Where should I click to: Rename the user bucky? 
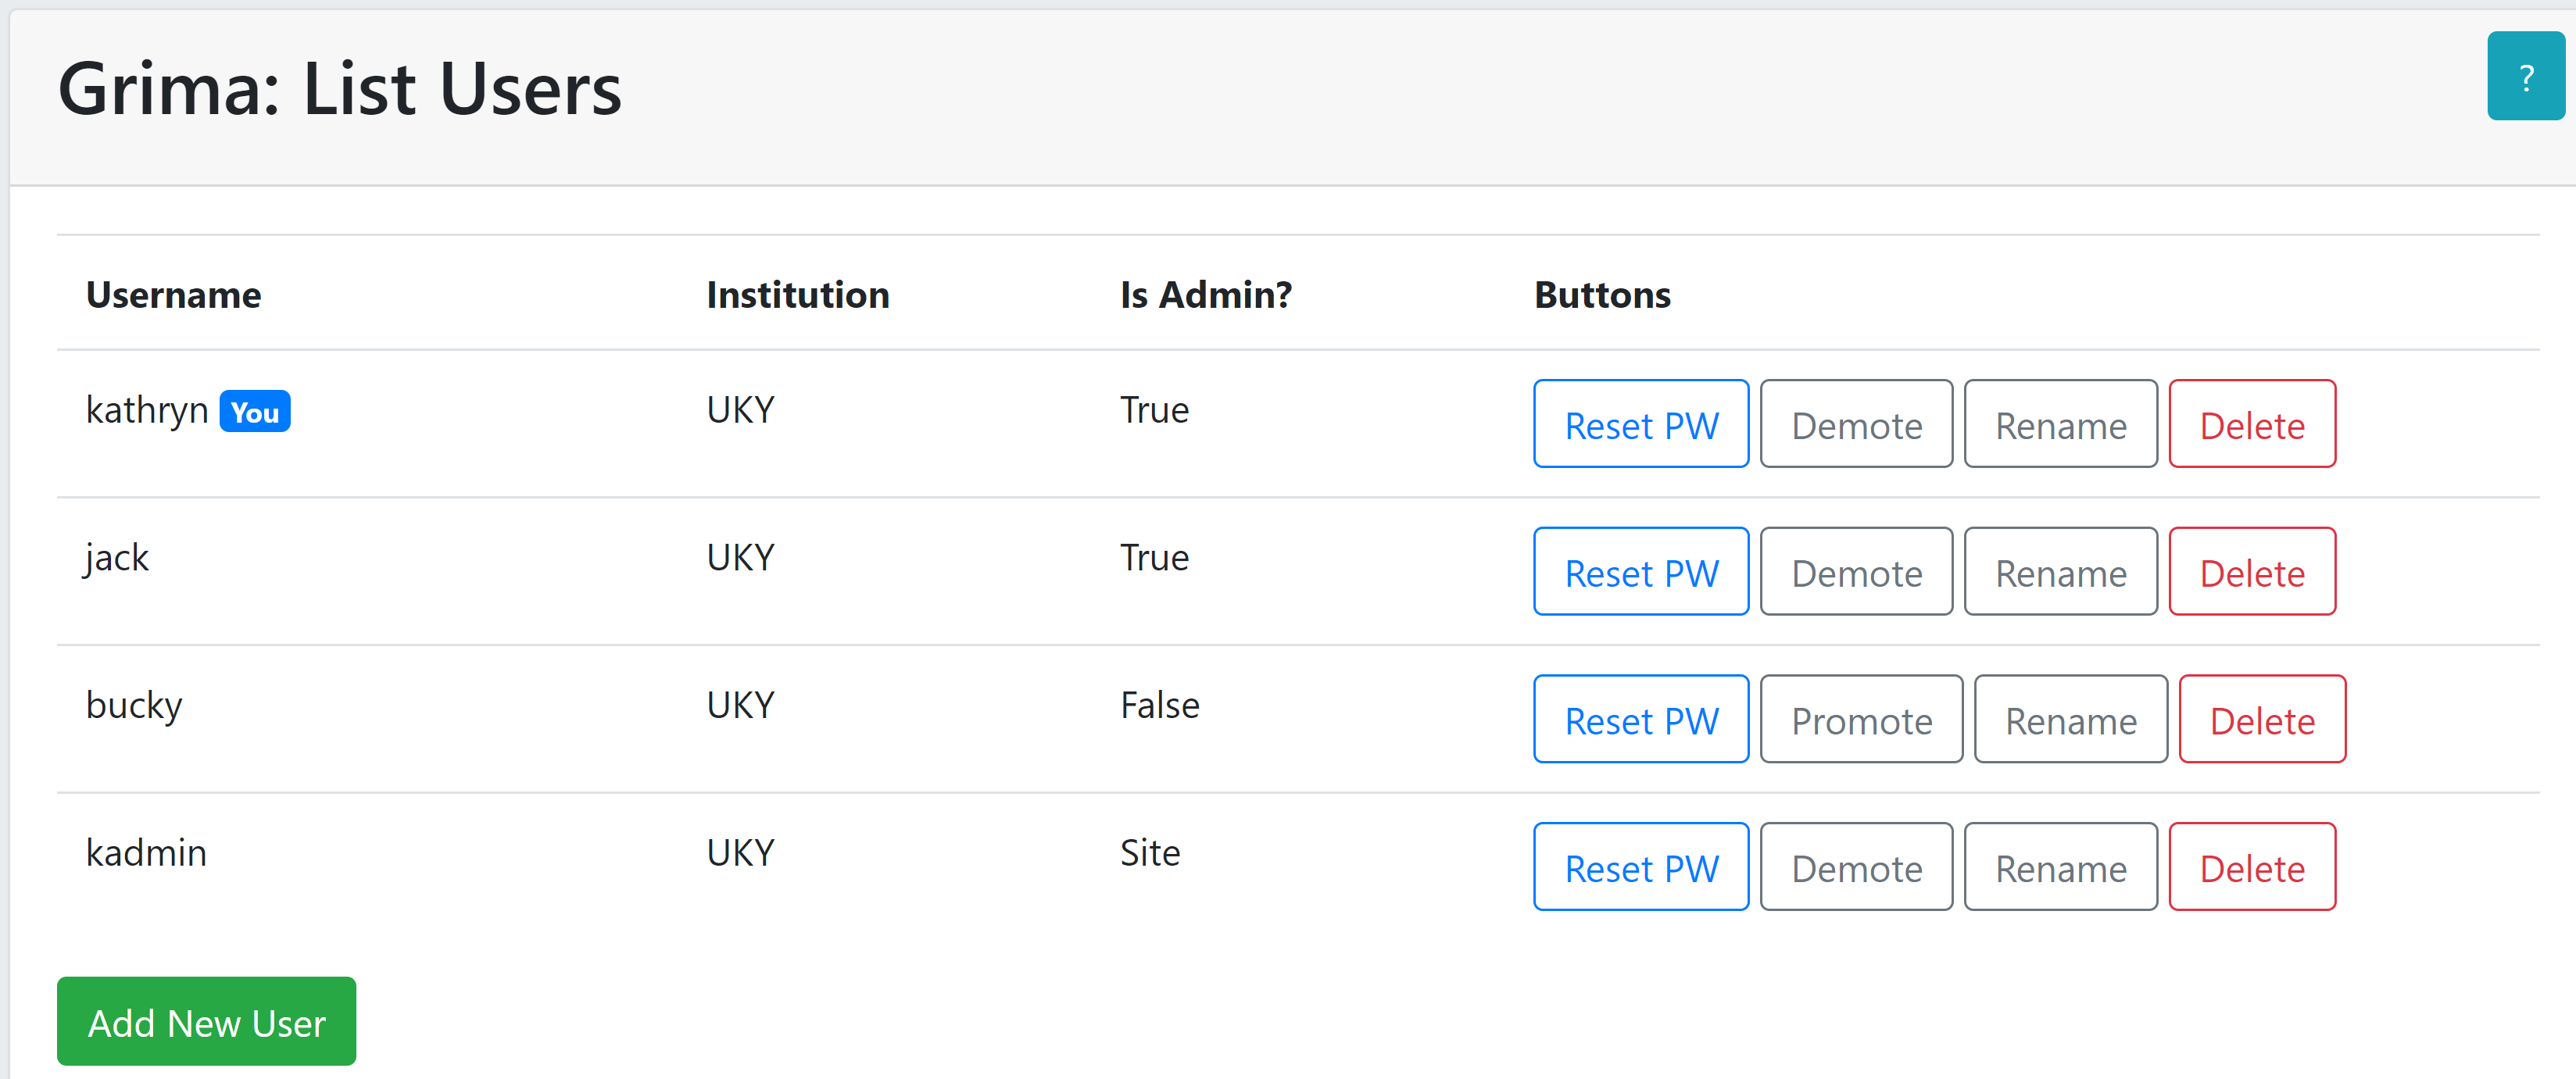[2070, 719]
